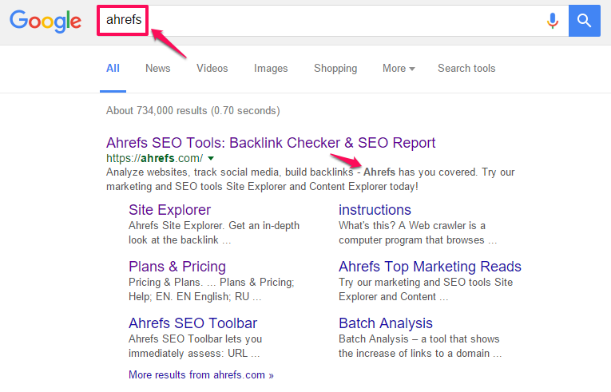Click description 'Batch Analysis – a tool that shows'
Image resolution: width=611 pixels, height=392 pixels.
(419, 339)
